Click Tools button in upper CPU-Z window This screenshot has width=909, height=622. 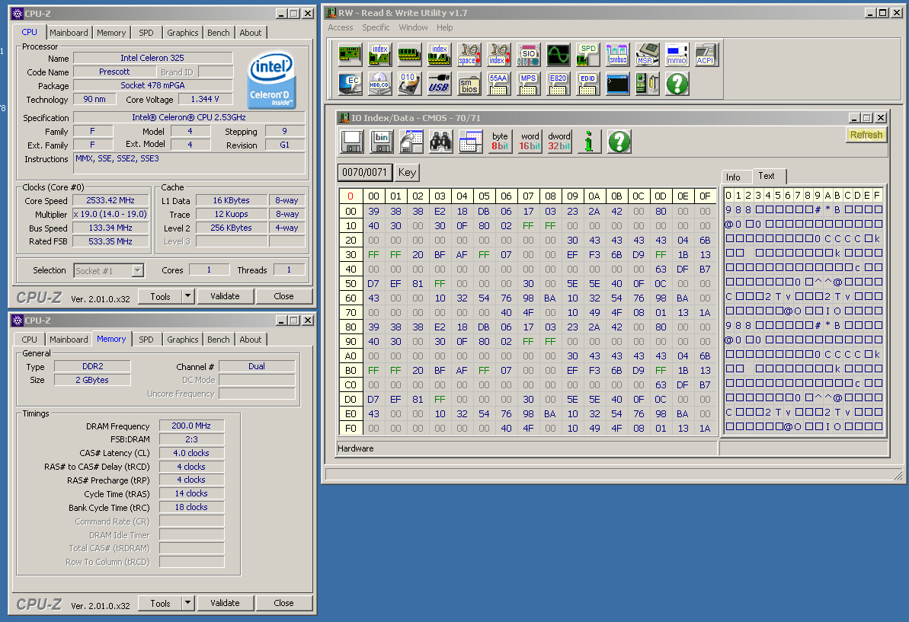(x=160, y=296)
